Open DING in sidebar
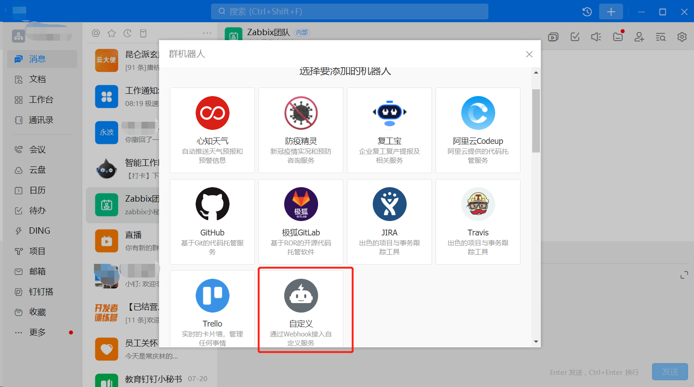 tap(42, 230)
